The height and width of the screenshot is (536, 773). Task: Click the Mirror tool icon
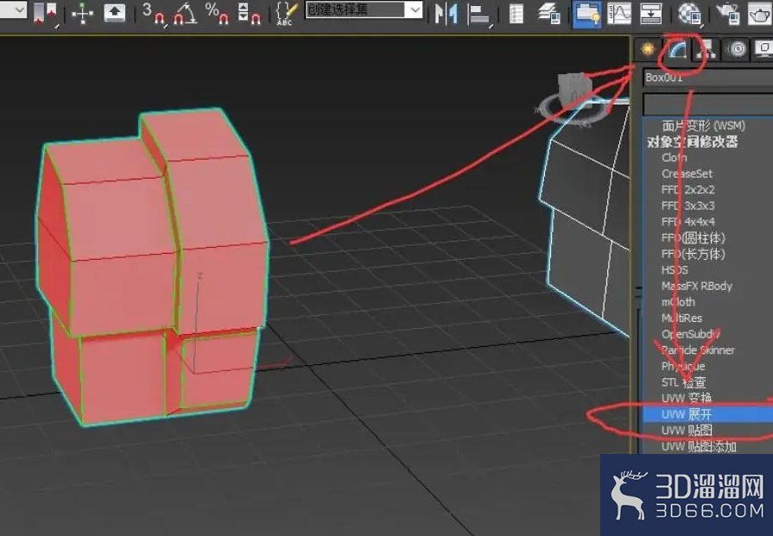tap(446, 13)
